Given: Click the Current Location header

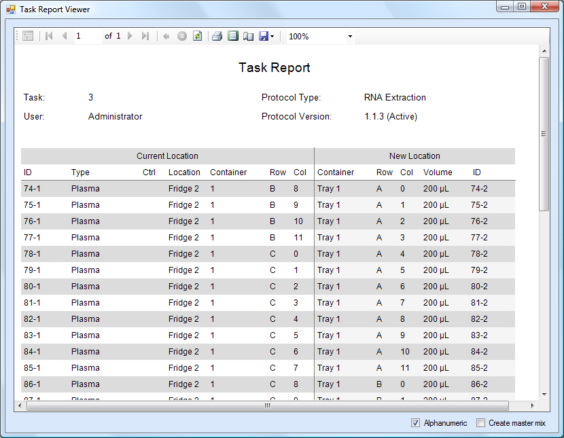Looking at the screenshot, I should (167, 156).
